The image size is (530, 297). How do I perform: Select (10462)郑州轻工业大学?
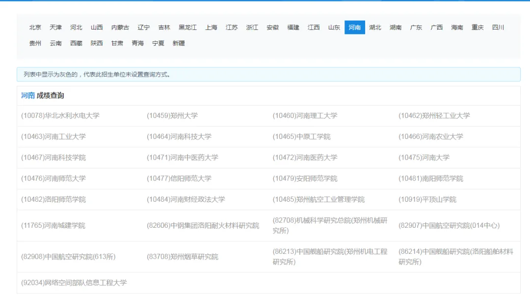click(434, 116)
